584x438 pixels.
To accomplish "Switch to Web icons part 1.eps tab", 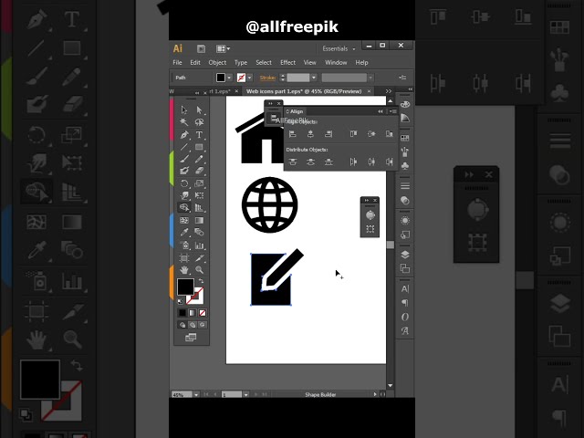I will click(304, 91).
